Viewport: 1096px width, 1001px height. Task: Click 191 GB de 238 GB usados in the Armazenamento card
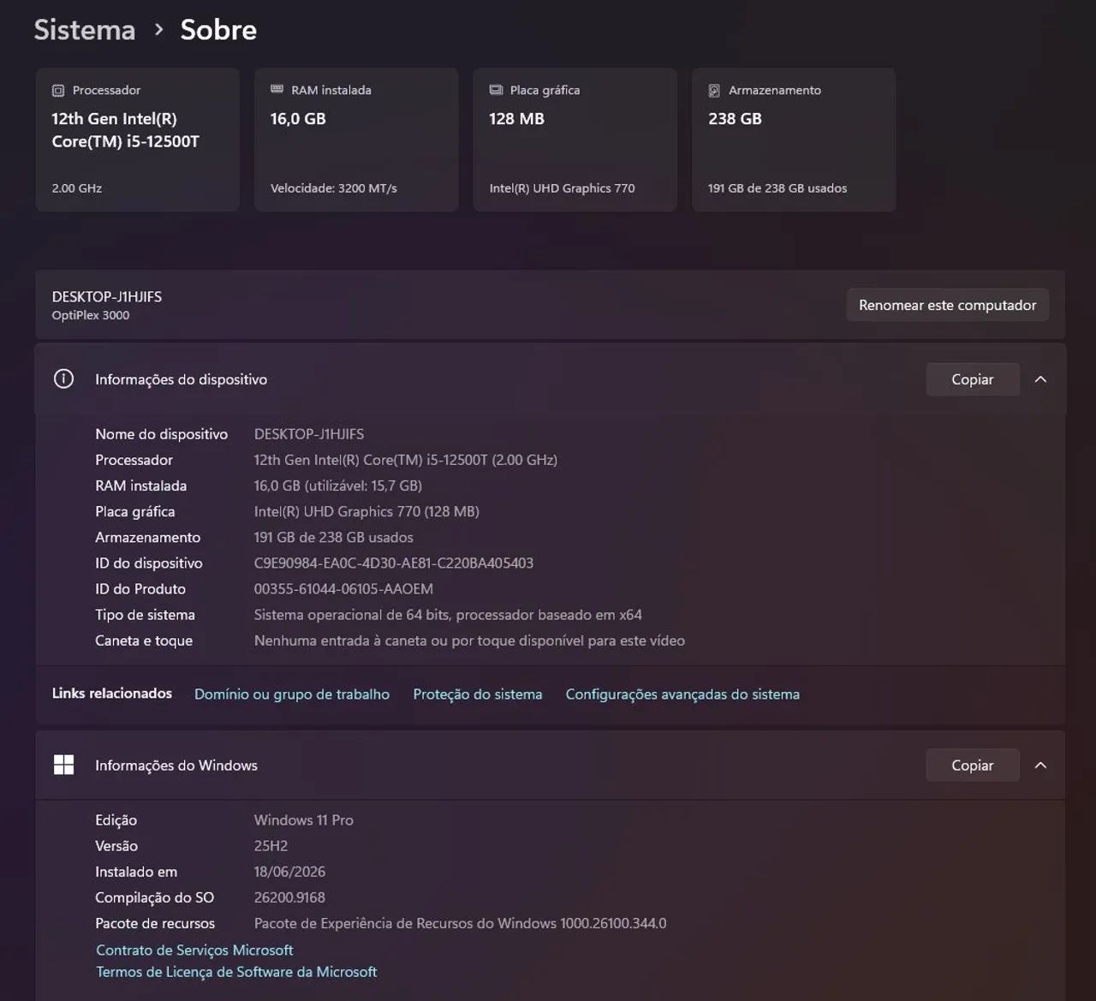[777, 188]
